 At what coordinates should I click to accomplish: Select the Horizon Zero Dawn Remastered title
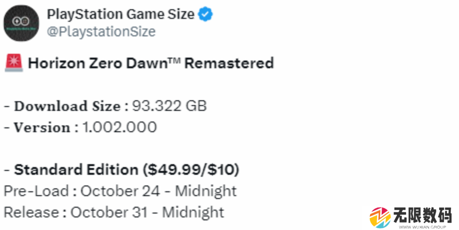click(x=151, y=63)
